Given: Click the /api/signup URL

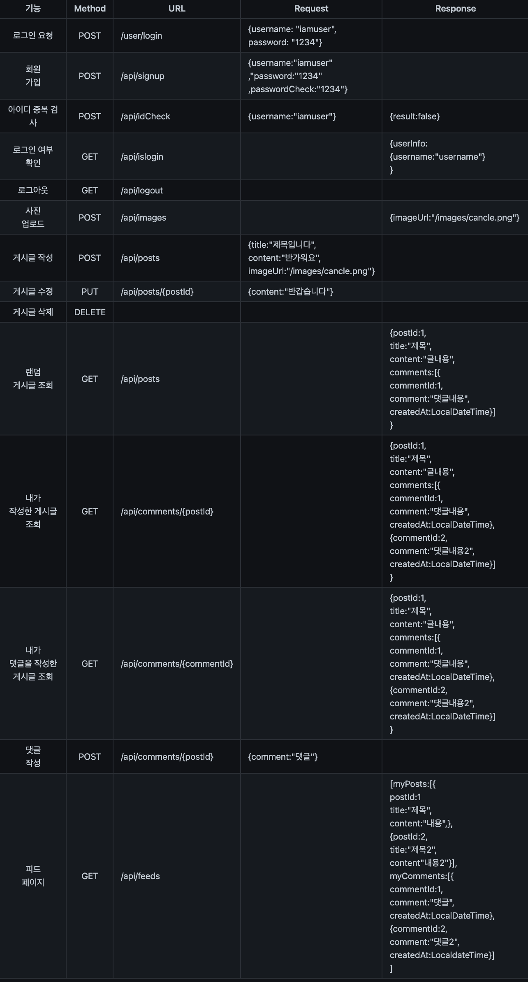Looking at the screenshot, I should [142, 76].
